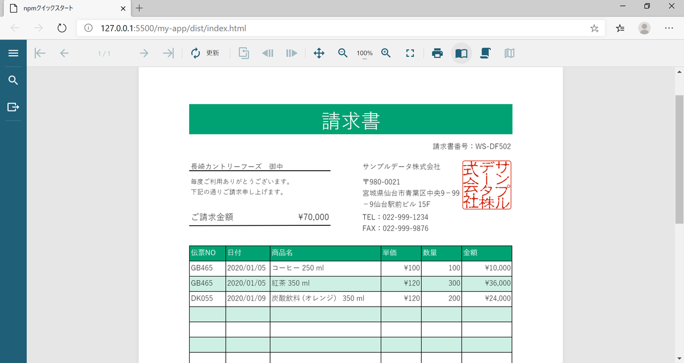684x363 pixels.
Task: Click the DK055 slip number cell
Action: point(207,299)
